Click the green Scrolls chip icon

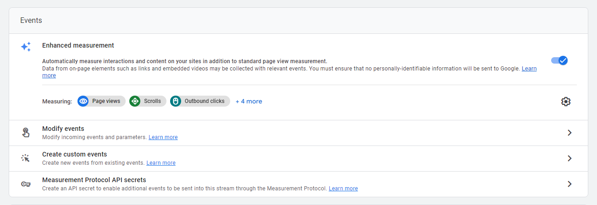click(x=135, y=101)
